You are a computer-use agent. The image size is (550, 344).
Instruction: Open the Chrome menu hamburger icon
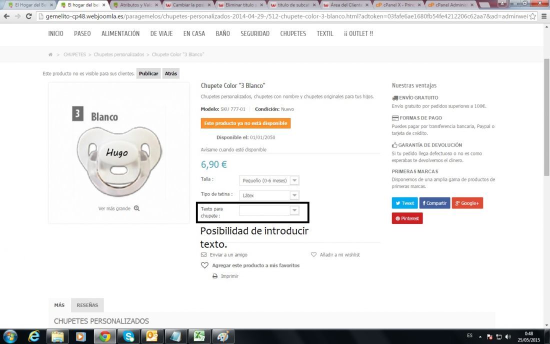[544, 16]
